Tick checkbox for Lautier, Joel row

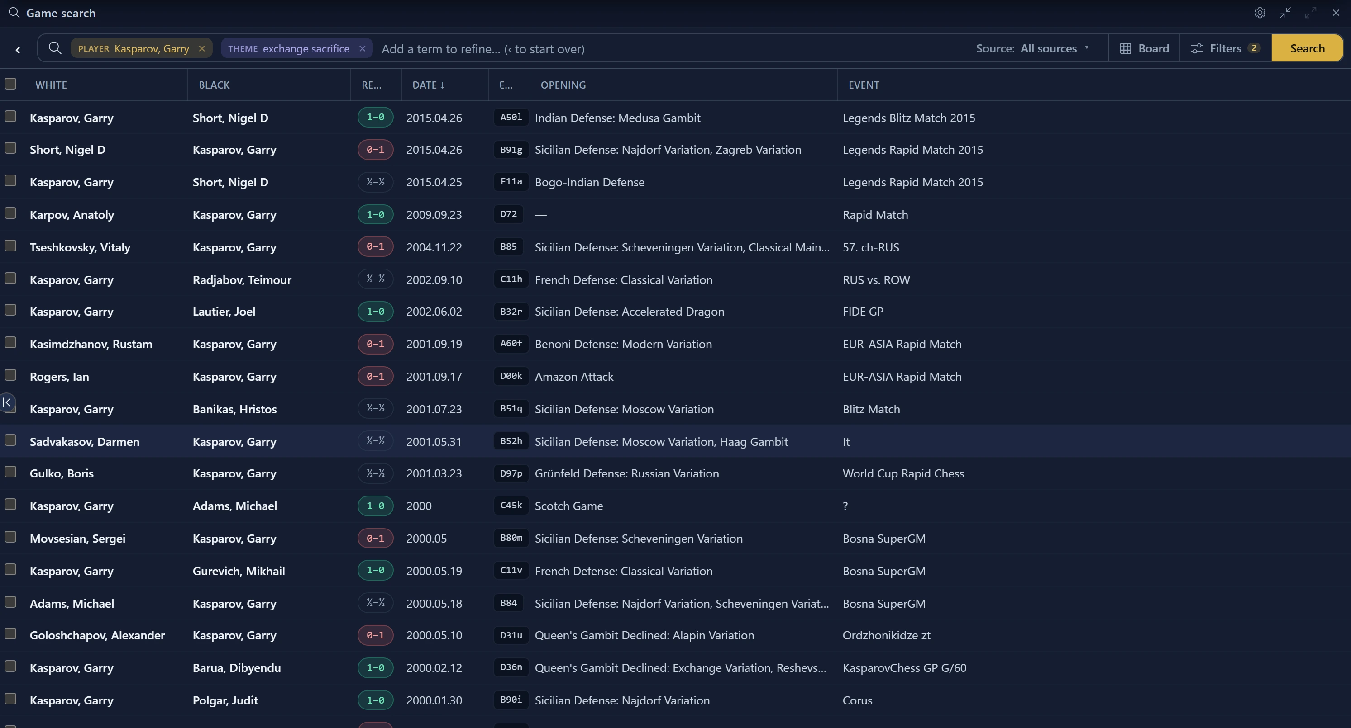click(x=10, y=310)
